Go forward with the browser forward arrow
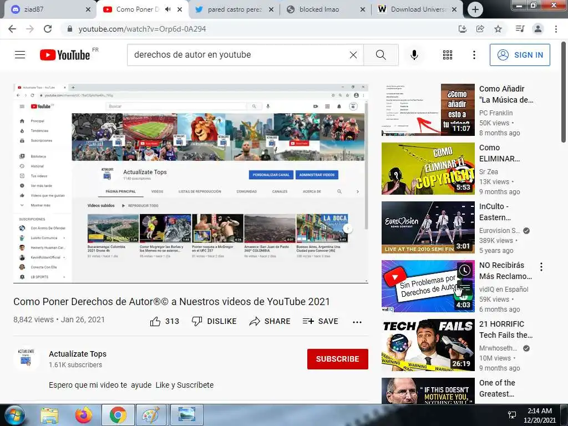The height and width of the screenshot is (426, 568). tap(30, 29)
